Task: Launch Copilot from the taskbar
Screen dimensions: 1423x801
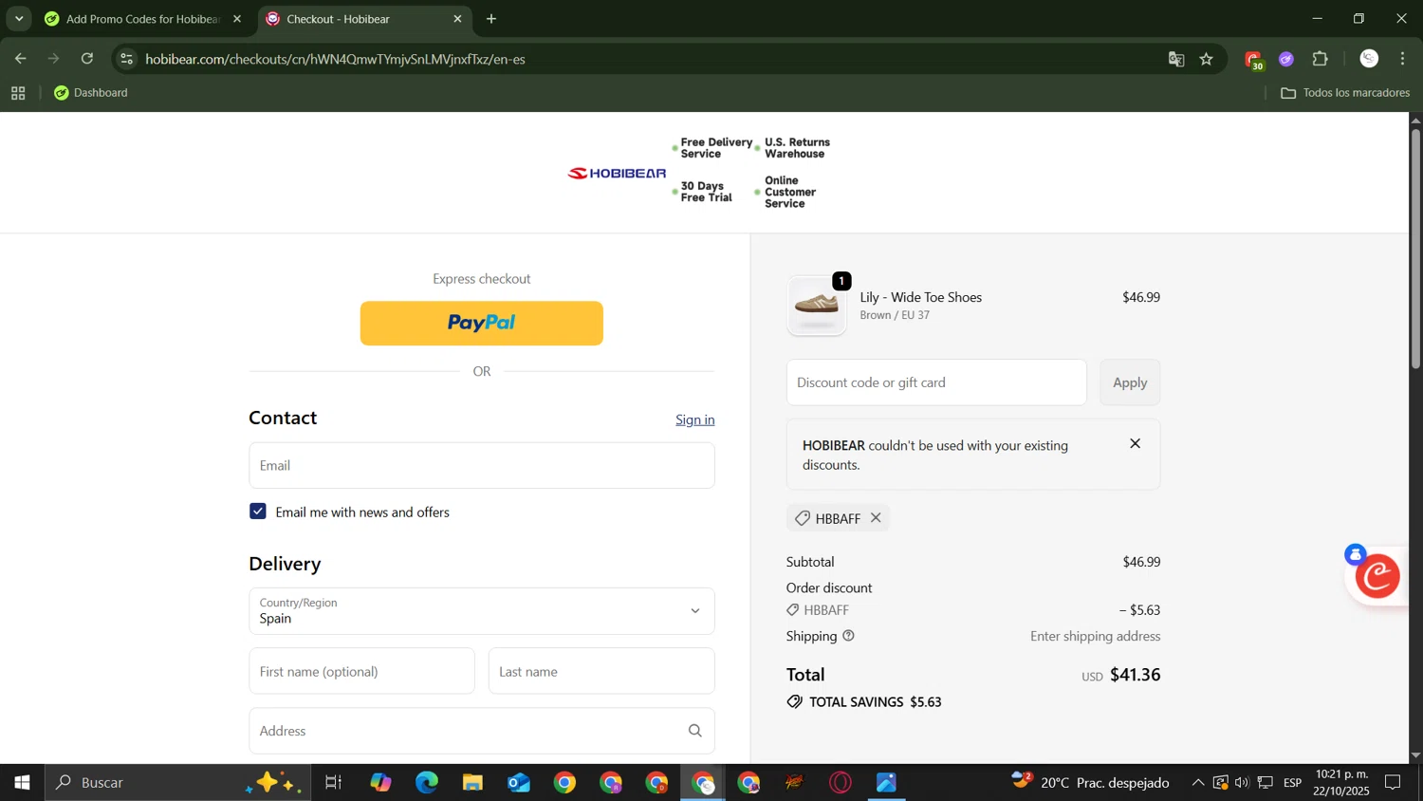Action: (x=380, y=783)
